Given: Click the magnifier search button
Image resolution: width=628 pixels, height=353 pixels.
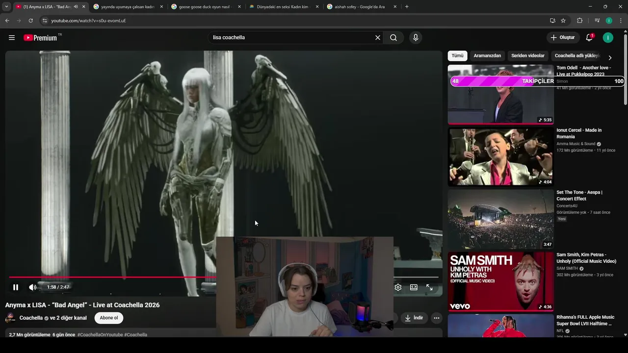Looking at the screenshot, I should [x=393, y=38].
